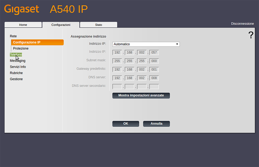Click last empty DNS server secondario field
The height and width of the screenshot is (167, 259).
(154, 86)
